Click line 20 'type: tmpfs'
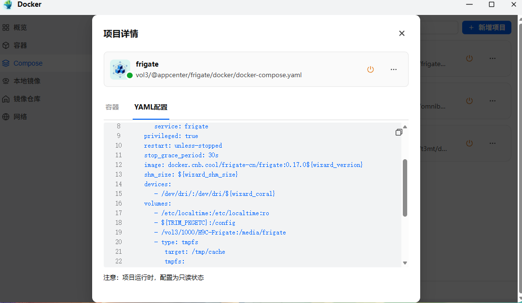This screenshot has height=303, width=522. click(176, 242)
